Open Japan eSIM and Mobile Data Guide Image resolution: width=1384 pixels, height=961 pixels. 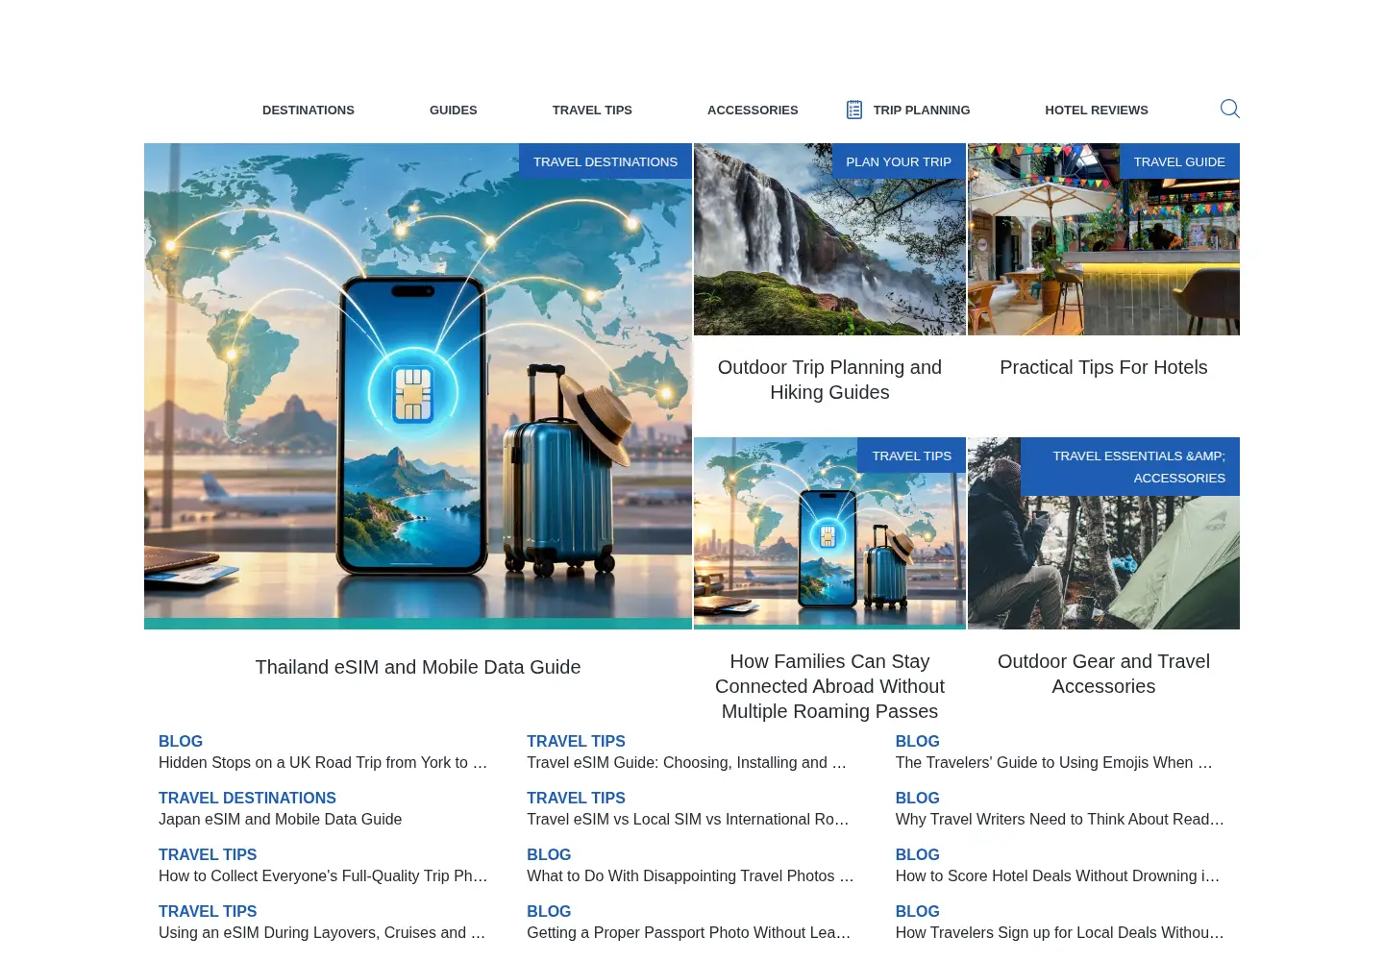pyautogui.click(x=280, y=819)
